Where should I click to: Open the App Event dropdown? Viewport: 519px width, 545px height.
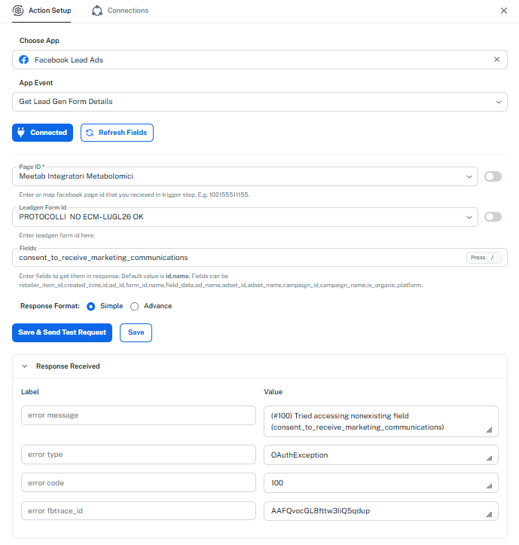259,102
